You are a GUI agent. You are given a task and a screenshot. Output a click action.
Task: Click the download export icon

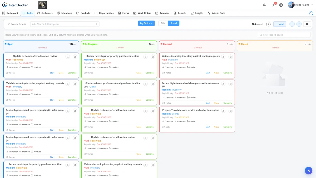292,24
